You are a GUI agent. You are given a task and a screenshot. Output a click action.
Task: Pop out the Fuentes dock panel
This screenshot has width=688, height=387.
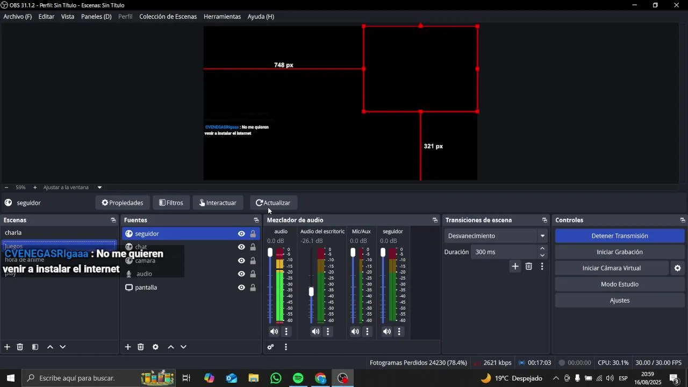pyautogui.click(x=256, y=220)
